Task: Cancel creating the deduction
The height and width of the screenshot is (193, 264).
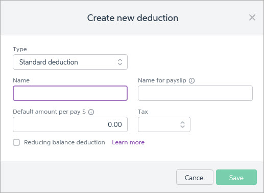Action: pyautogui.click(x=195, y=177)
